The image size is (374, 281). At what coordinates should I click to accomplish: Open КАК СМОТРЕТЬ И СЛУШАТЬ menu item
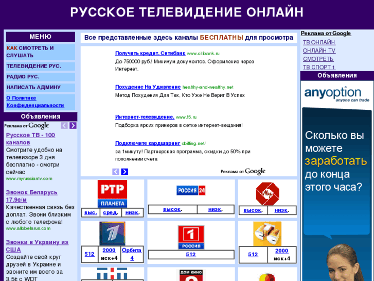pos(40,52)
